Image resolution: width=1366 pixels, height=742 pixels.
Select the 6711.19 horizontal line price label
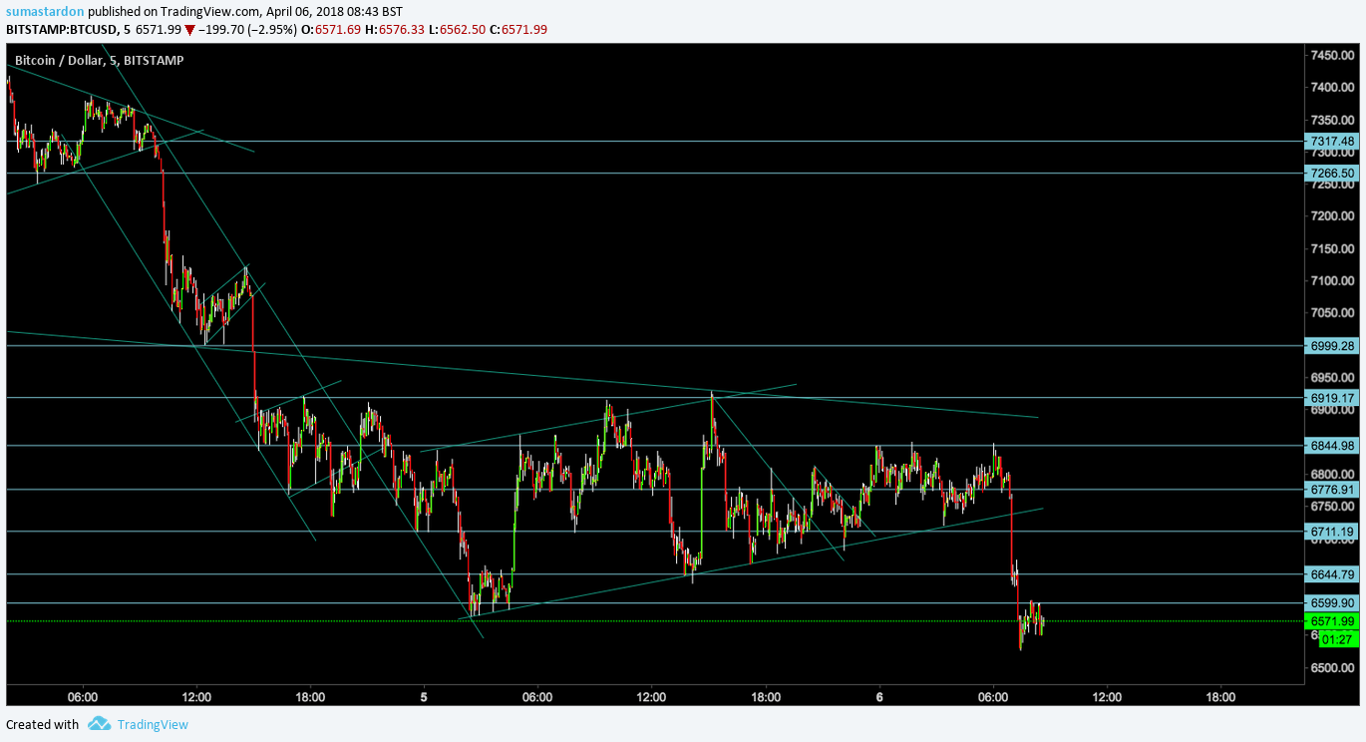click(x=1332, y=532)
